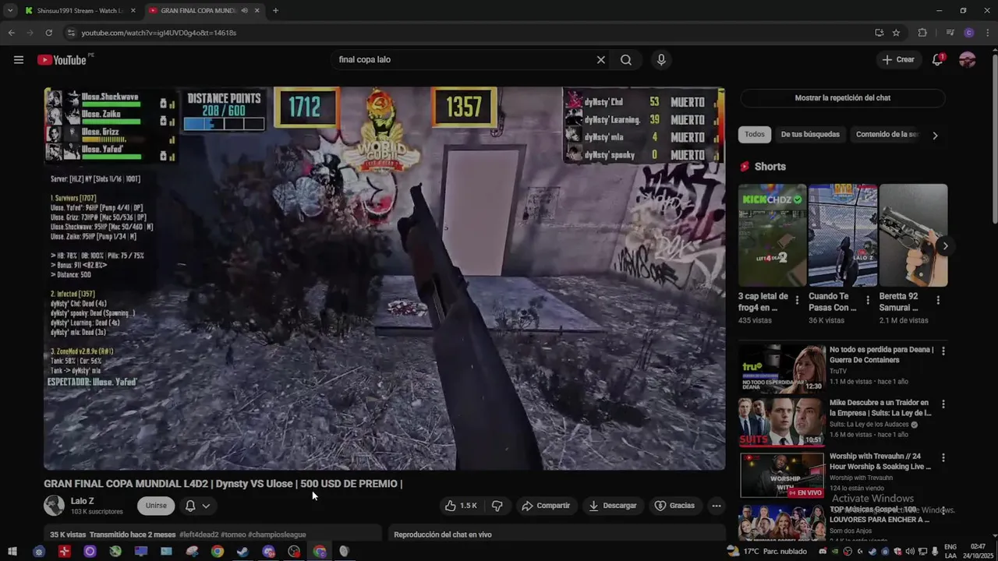
Task: Open options for the 'Beretta 92 Samurai' short
Action: [938, 300]
